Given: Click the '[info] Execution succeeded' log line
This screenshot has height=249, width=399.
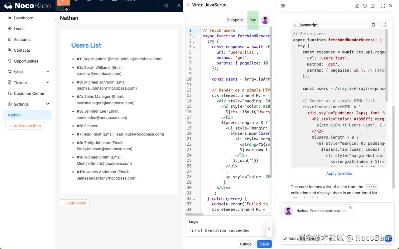Looking at the screenshot, I should click(x=219, y=230).
